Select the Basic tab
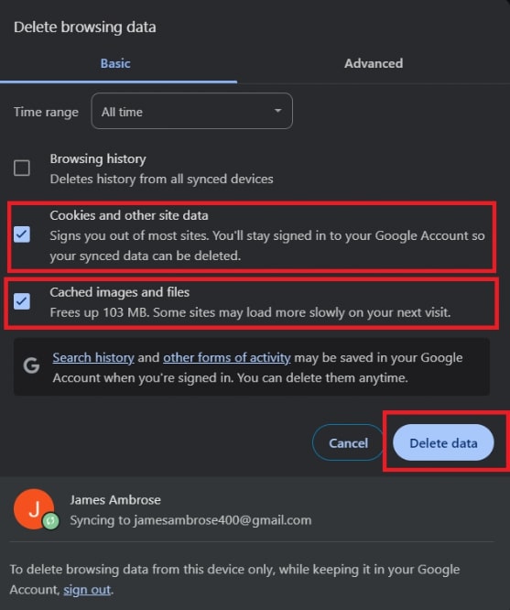 coord(115,63)
